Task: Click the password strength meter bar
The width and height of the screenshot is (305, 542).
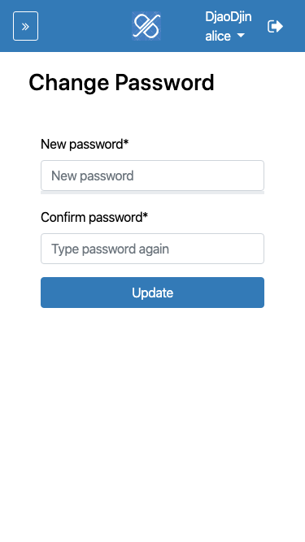Action: [x=153, y=193]
